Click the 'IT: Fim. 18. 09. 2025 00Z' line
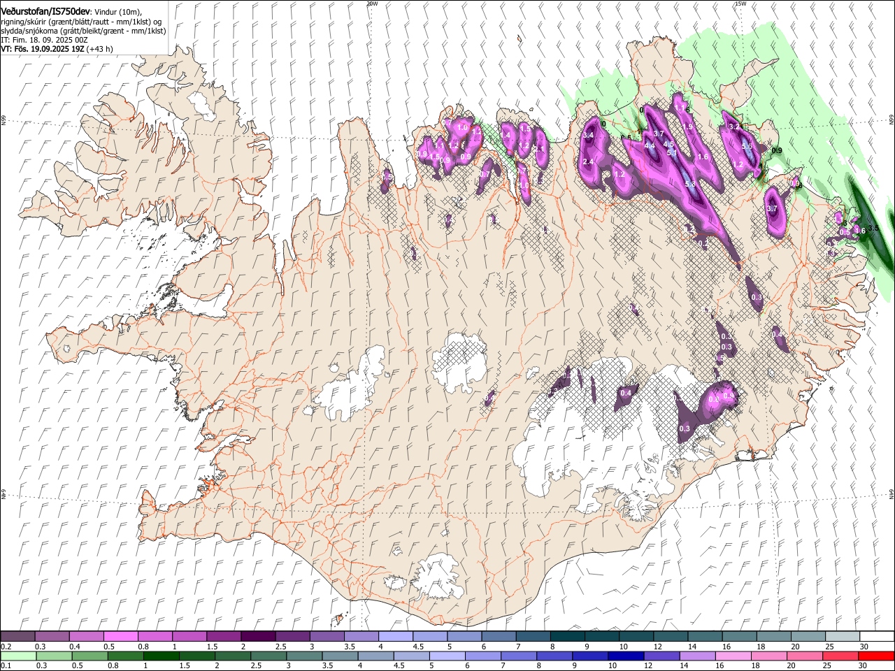This screenshot has height=671, width=895. tap(44, 40)
